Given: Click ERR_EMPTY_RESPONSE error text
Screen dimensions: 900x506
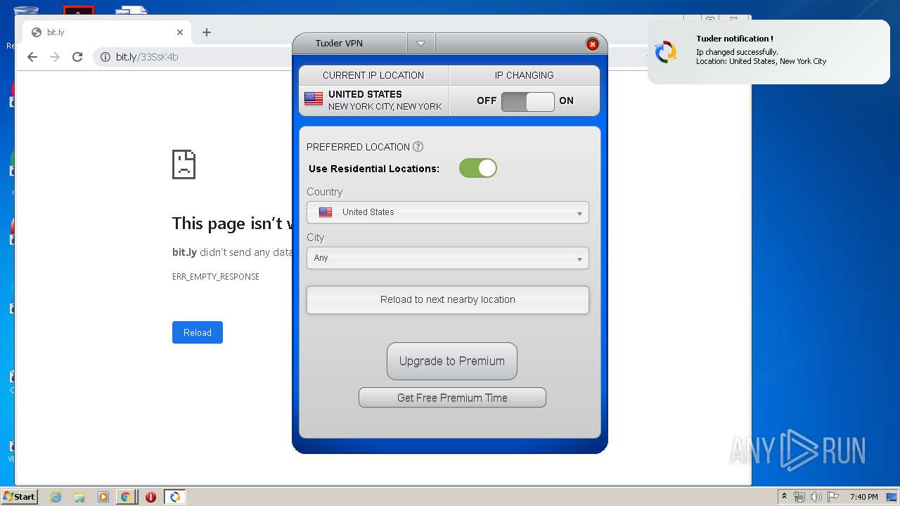Looking at the screenshot, I should tap(216, 277).
